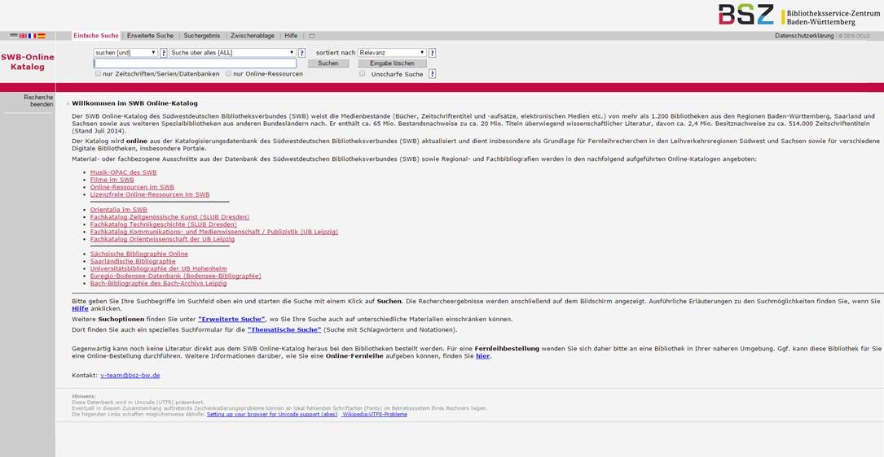Open 'Fachkatalog Technikgeschichte (SLUB Dresden)' link

click(164, 224)
